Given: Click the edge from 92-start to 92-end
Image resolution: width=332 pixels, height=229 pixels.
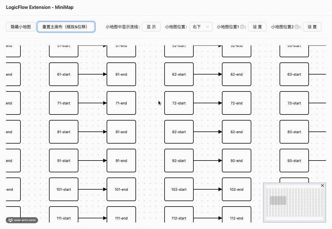Looking at the screenshot, I should [208, 161].
